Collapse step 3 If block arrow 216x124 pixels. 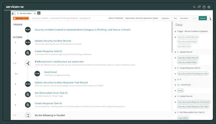click(13, 63)
